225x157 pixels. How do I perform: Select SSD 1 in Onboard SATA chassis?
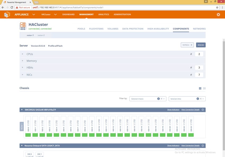tap(39, 155)
